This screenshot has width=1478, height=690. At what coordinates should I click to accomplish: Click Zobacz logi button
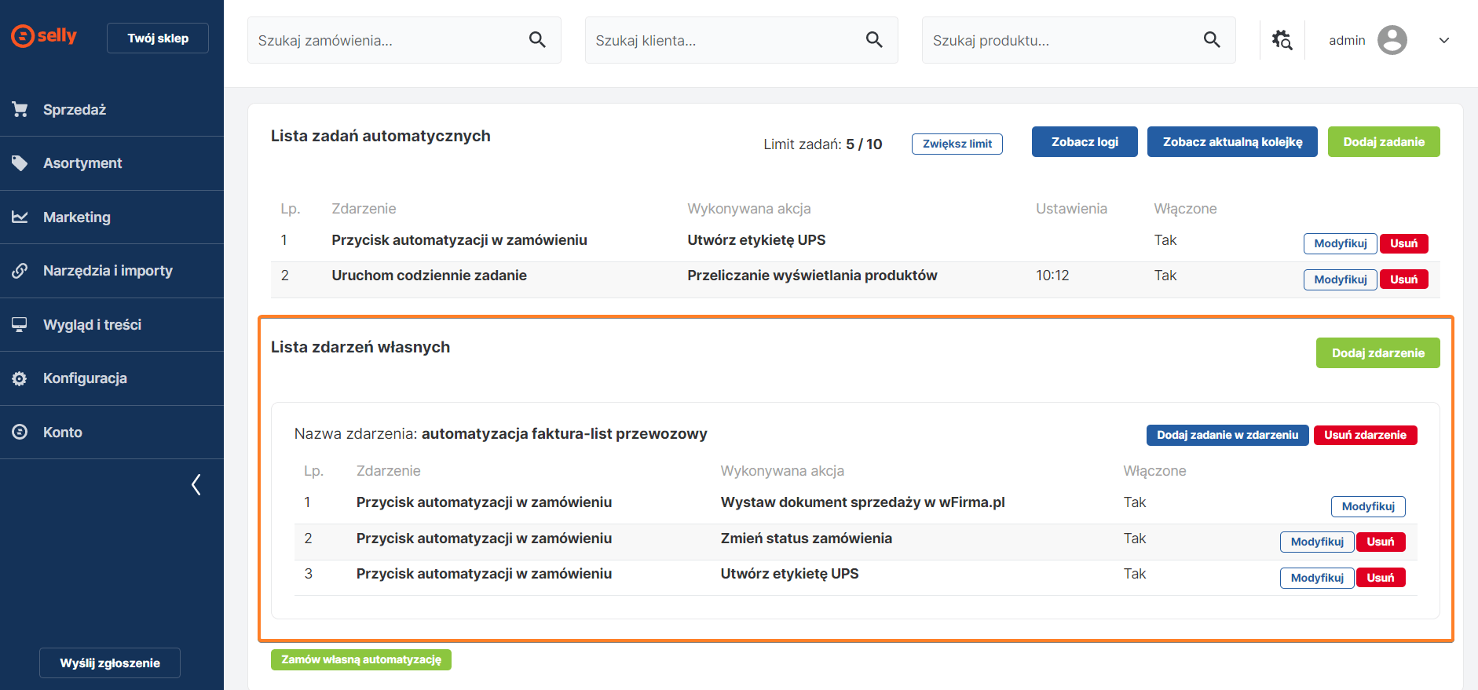[x=1084, y=142]
